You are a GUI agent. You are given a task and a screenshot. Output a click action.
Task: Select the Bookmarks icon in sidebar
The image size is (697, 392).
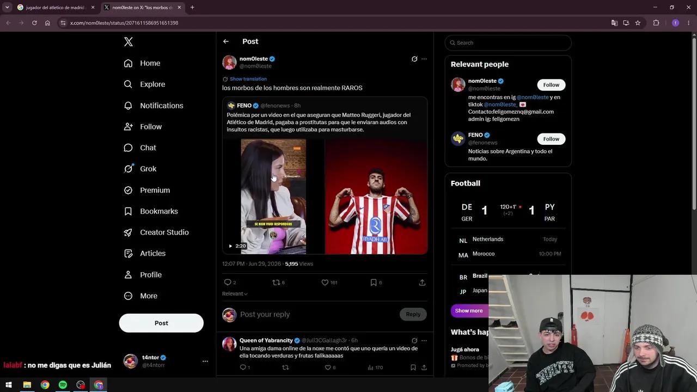point(129,211)
